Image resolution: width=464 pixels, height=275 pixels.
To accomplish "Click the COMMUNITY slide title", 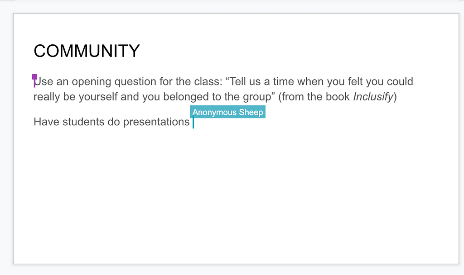I will click(87, 51).
